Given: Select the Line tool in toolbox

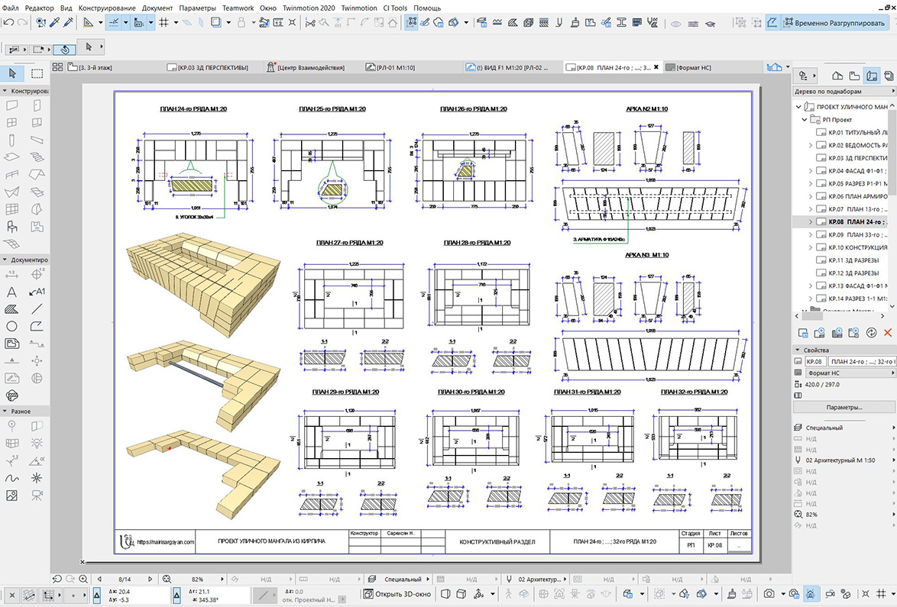Looking at the screenshot, I should pos(37,309).
